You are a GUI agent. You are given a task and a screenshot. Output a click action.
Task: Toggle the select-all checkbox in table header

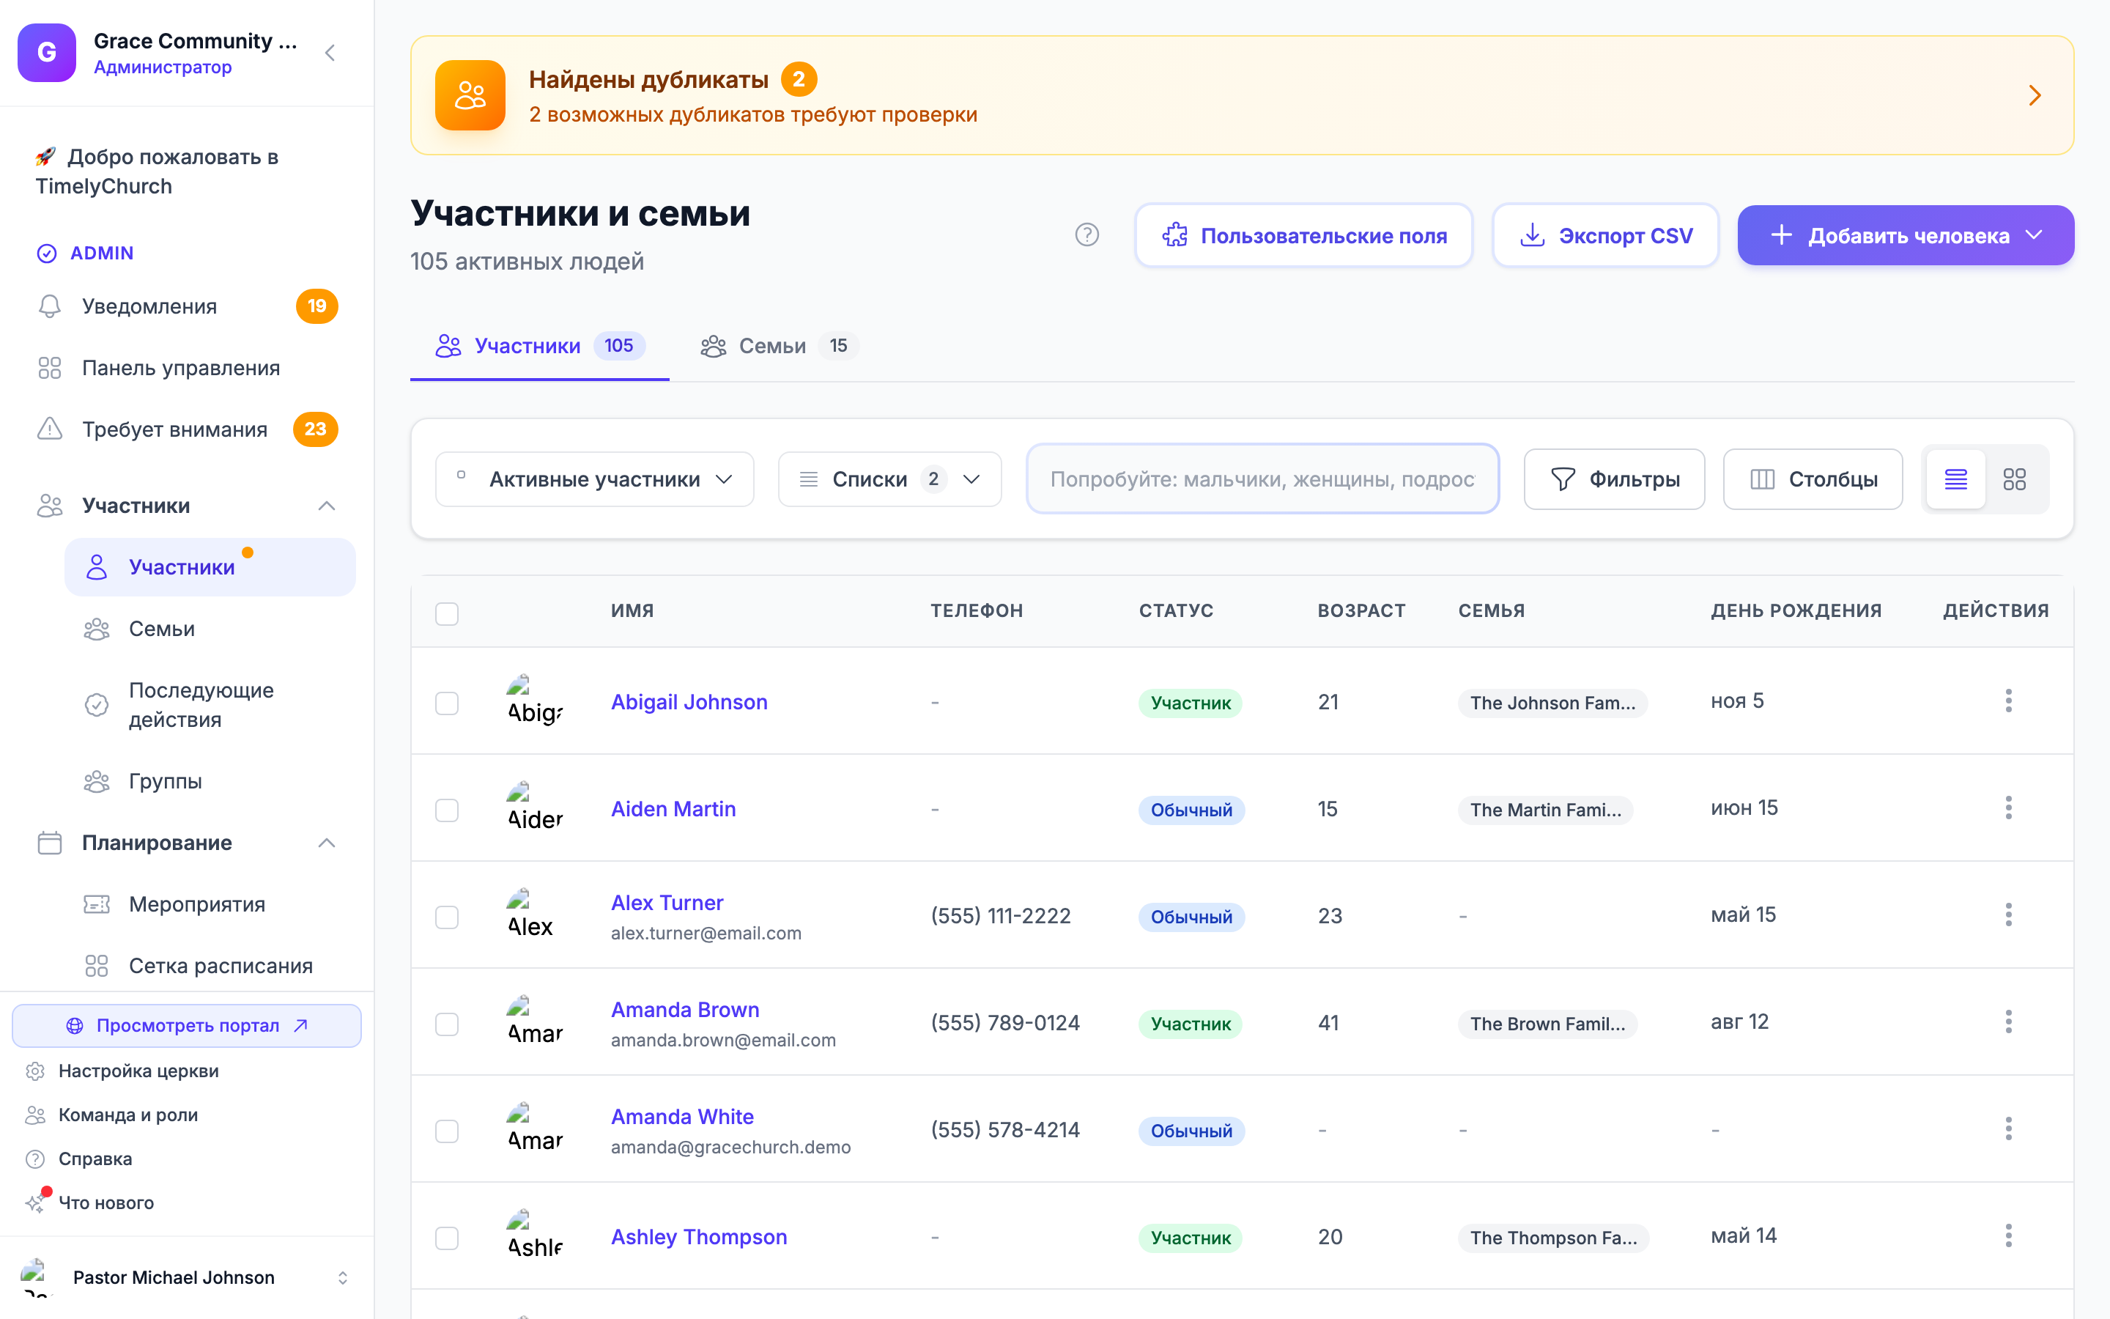pyautogui.click(x=446, y=613)
